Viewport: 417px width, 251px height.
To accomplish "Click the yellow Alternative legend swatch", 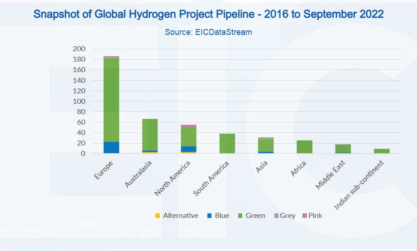I will pyautogui.click(x=158, y=216).
